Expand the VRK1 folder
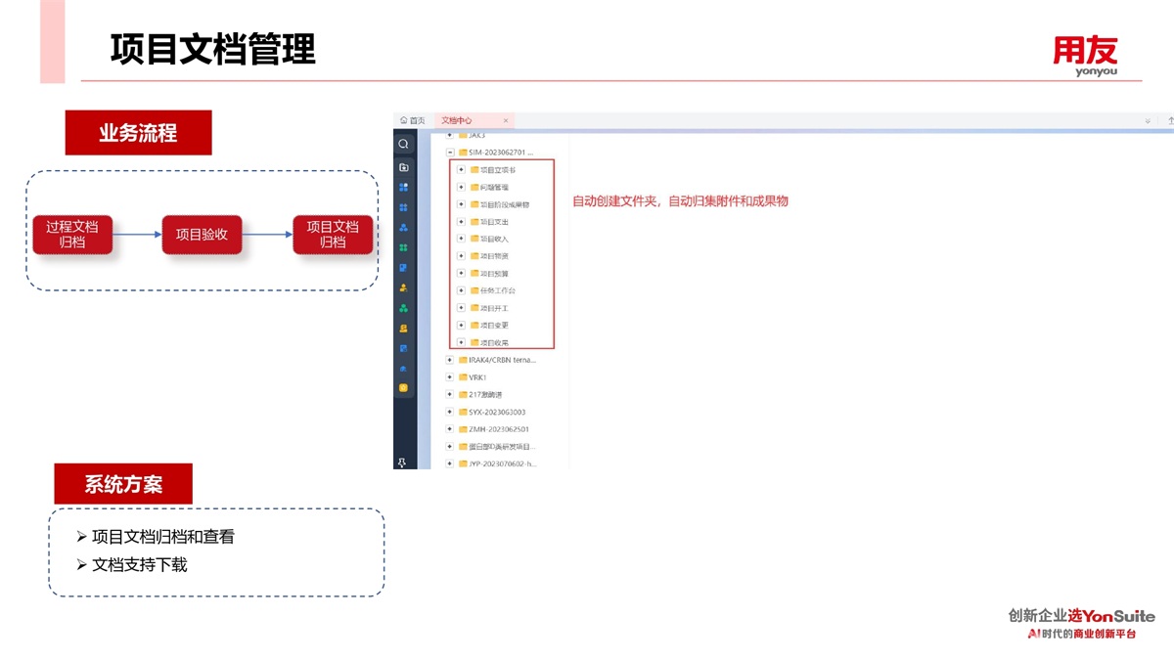Viewport: 1174px width, 660px height. [450, 377]
